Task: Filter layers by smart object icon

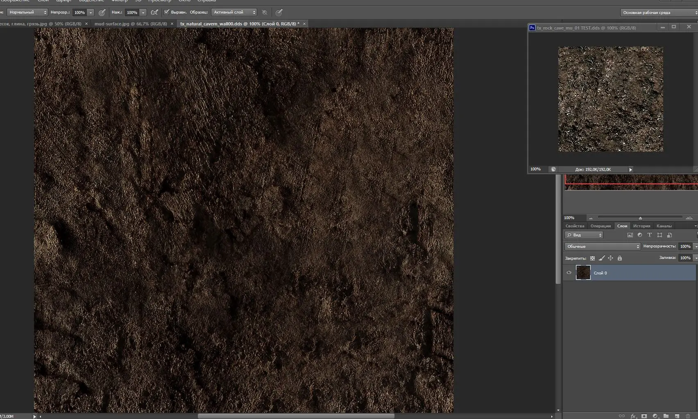Action: click(669, 235)
